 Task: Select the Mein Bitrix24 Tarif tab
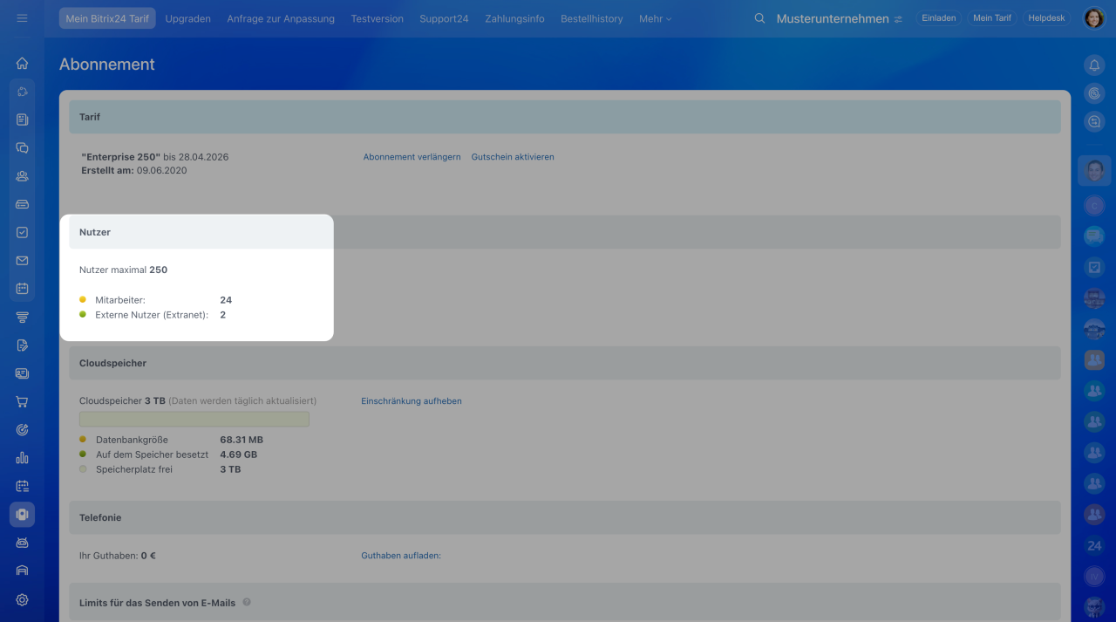107,18
